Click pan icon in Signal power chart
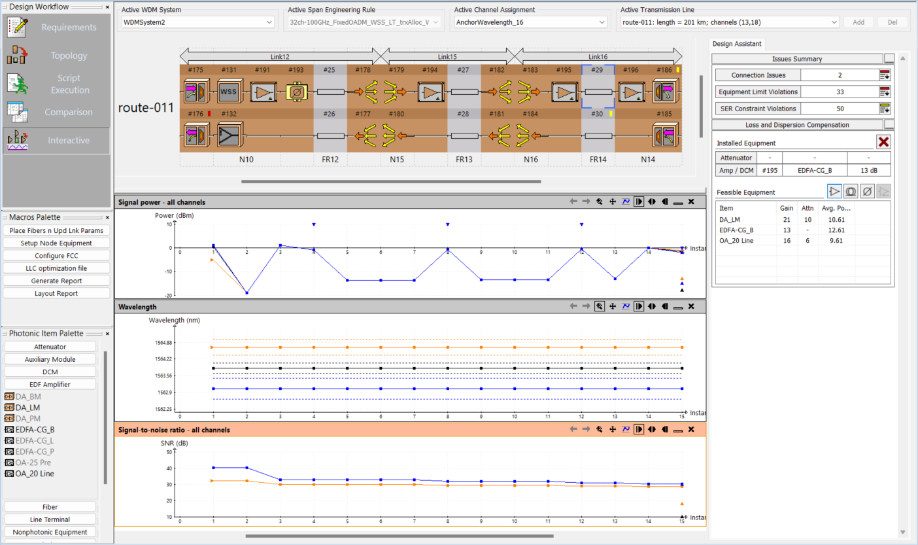 (613, 202)
